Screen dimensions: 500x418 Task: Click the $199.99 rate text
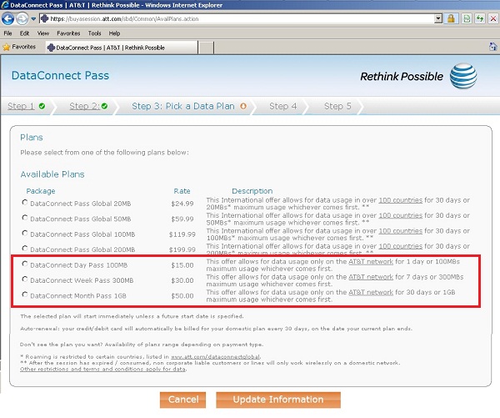[x=182, y=249]
